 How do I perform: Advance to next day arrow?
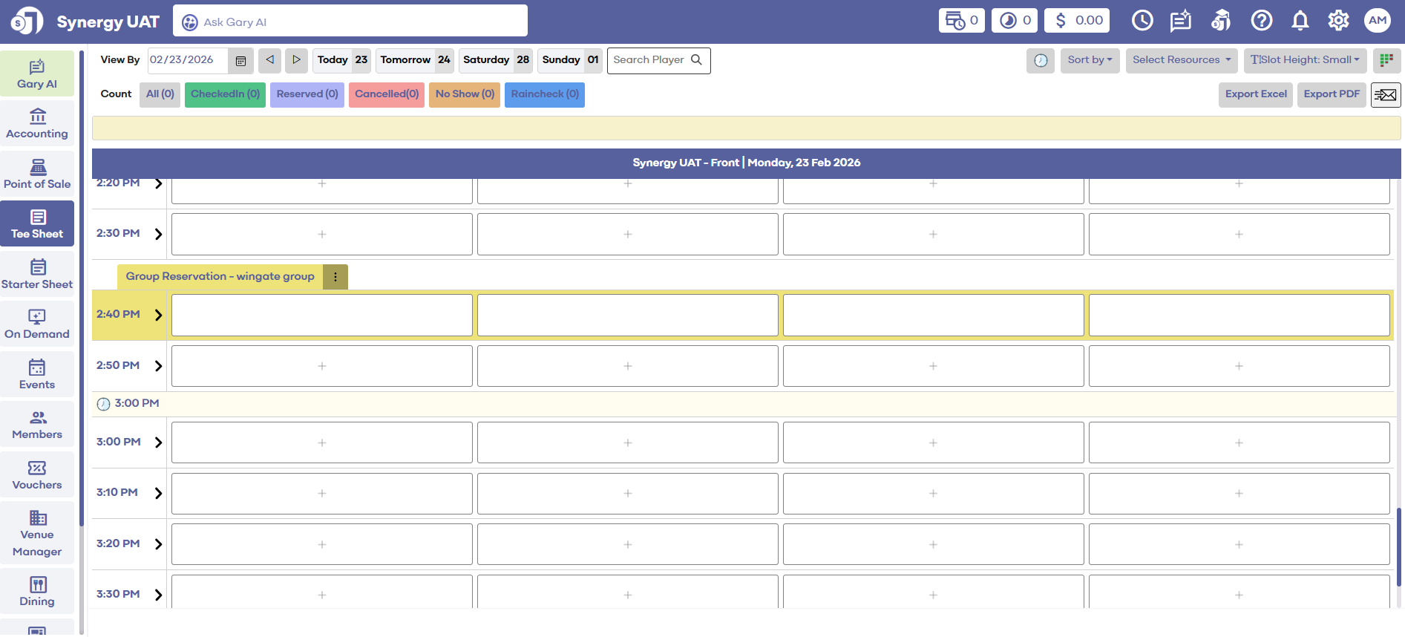coord(296,60)
